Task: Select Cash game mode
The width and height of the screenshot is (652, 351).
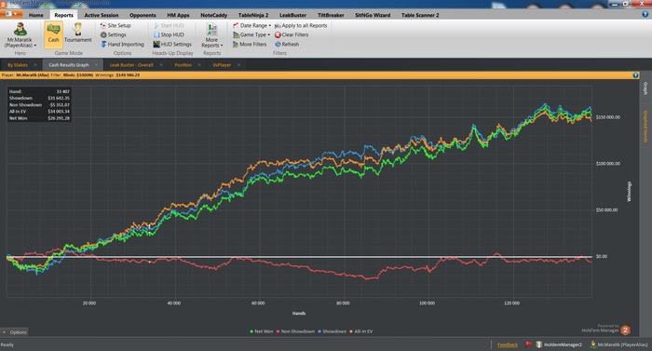Action: pyautogui.click(x=53, y=35)
